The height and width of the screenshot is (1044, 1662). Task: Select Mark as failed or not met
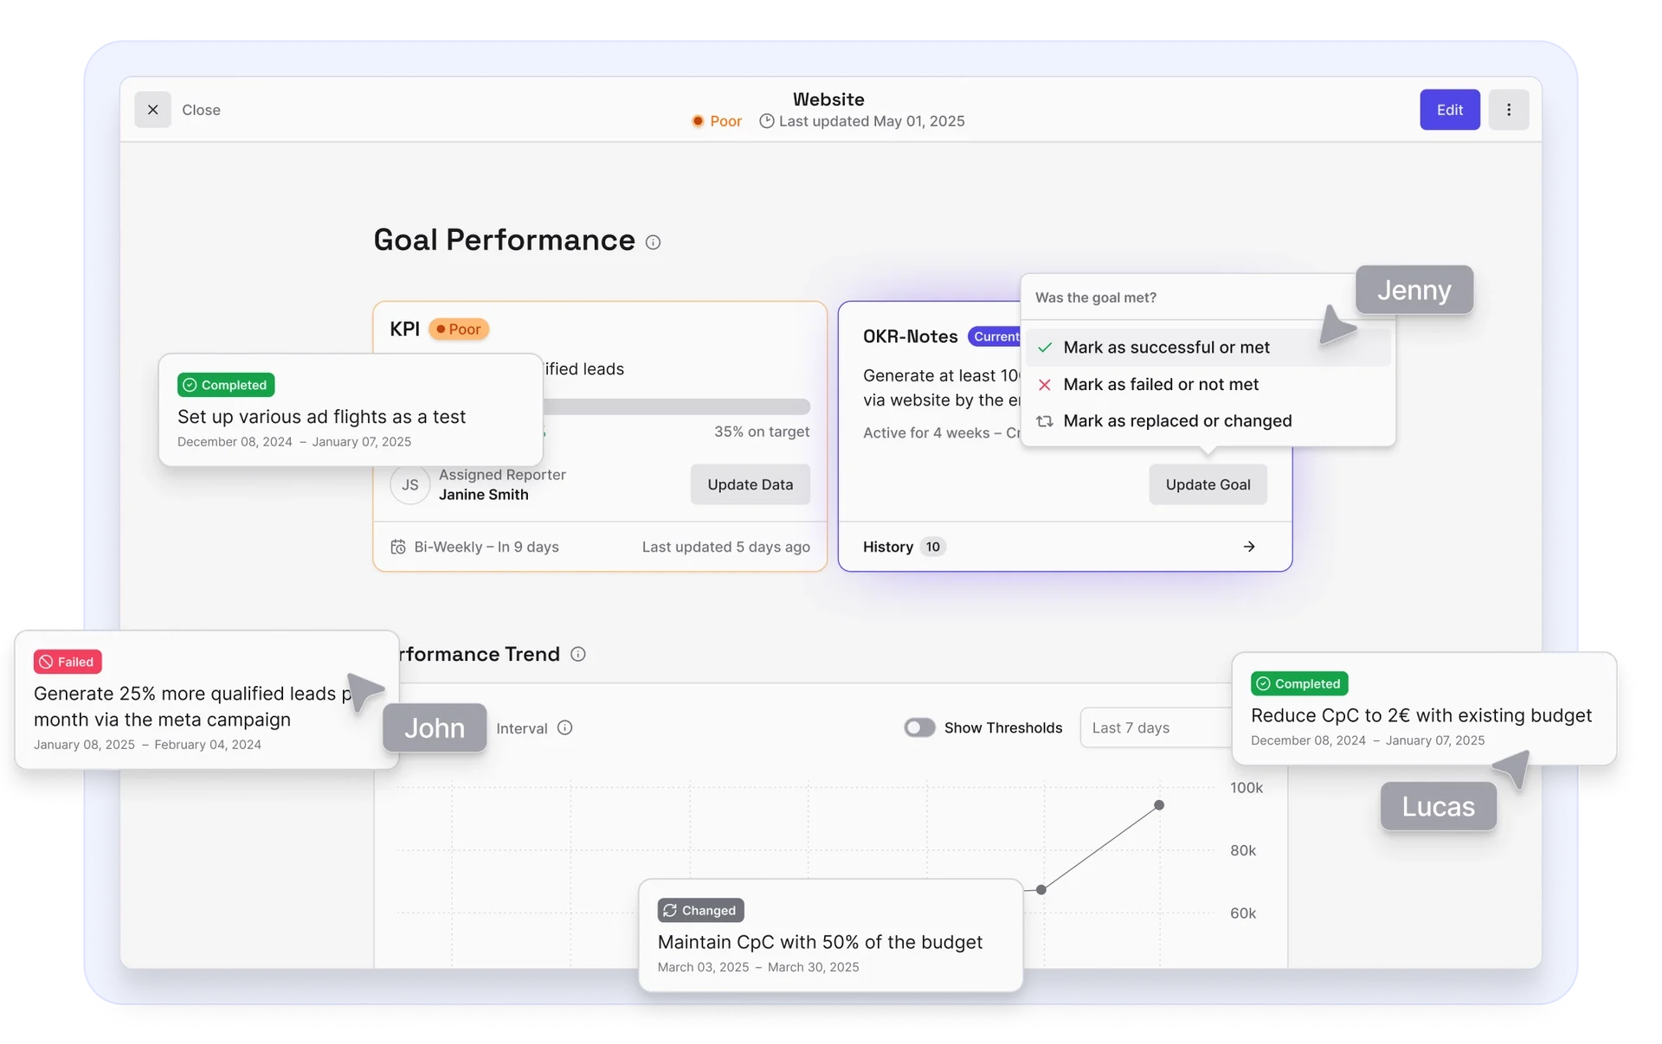coord(1160,385)
